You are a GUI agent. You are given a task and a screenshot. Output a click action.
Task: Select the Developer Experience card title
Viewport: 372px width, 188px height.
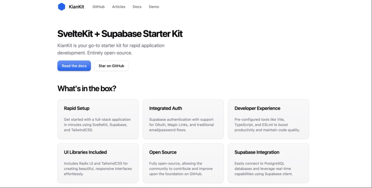tap(257, 108)
